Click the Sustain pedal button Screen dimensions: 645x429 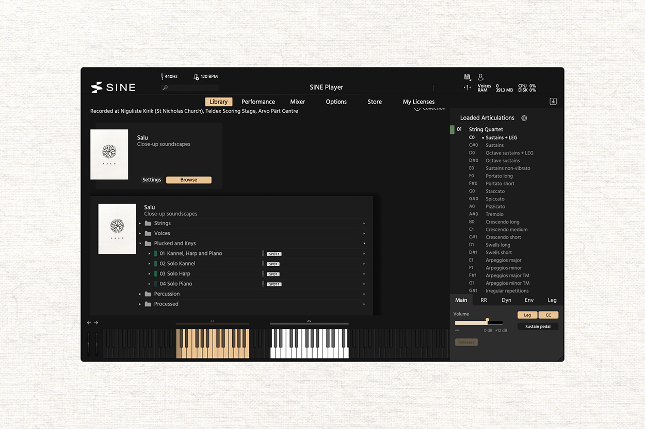tap(538, 326)
